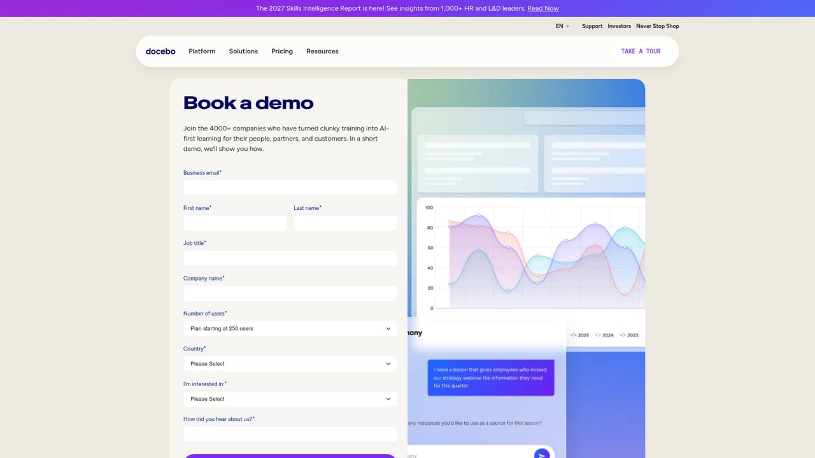
Task: Focus the Business email field
Action: pyautogui.click(x=290, y=188)
